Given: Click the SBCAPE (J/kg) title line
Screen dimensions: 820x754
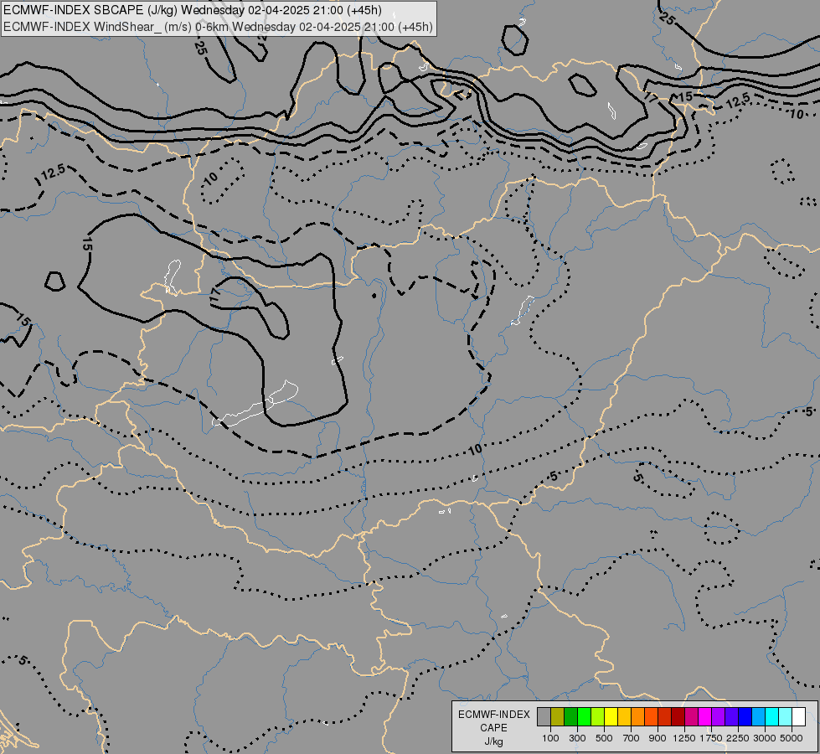Looking at the screenshot, I should point(193,10).
